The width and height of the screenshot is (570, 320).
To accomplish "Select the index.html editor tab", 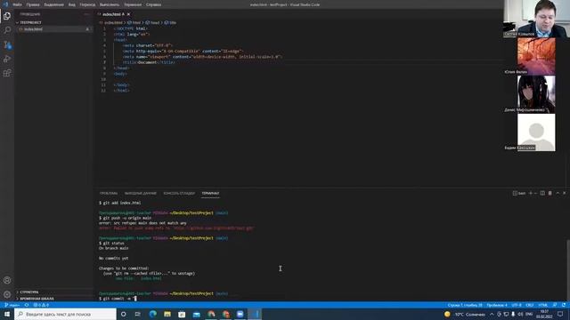I will point(113,14).
